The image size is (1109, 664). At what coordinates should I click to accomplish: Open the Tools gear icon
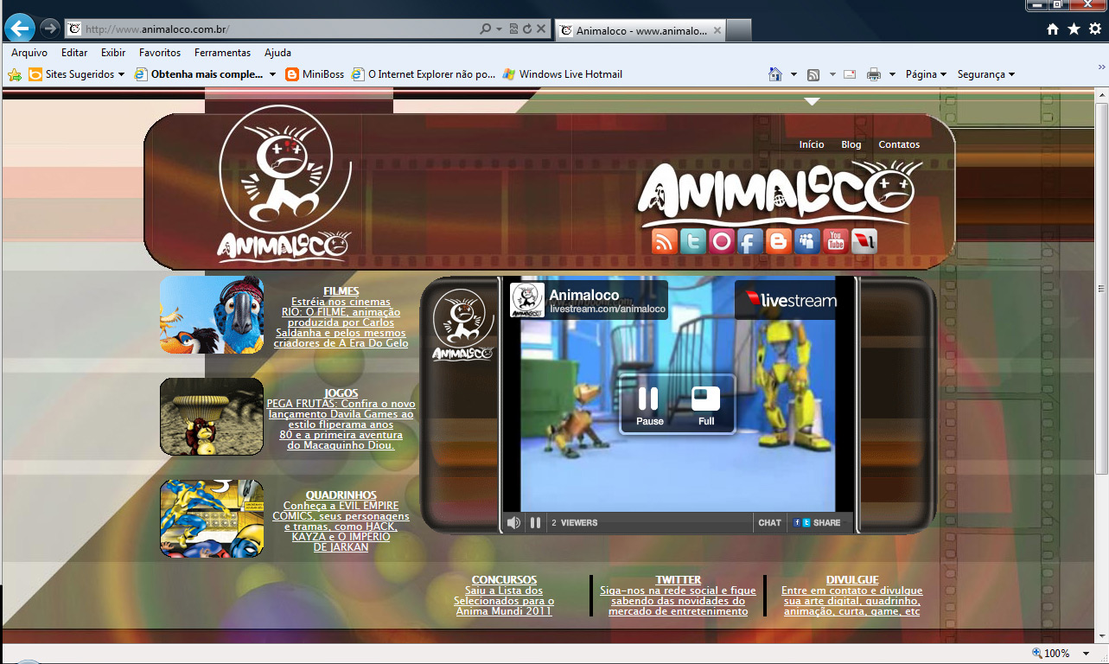coord(1095,29)
